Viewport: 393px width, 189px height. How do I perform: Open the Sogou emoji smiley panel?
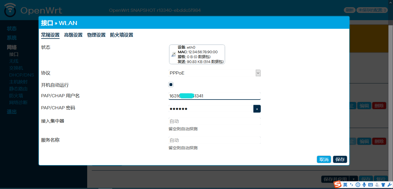point(358,185)
